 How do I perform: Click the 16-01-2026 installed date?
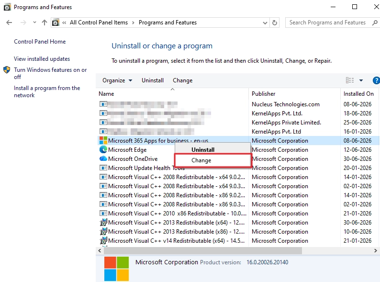[358, 131]
